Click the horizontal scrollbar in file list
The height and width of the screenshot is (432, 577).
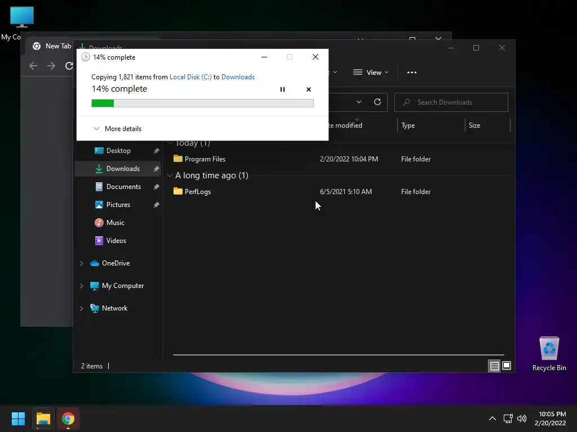338,355
